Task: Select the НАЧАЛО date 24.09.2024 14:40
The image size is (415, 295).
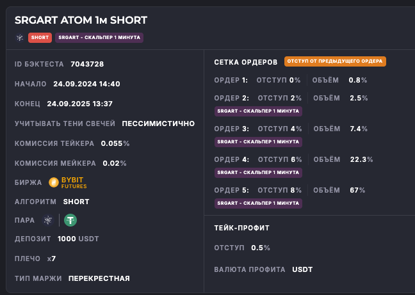Action: coord(86,84)
